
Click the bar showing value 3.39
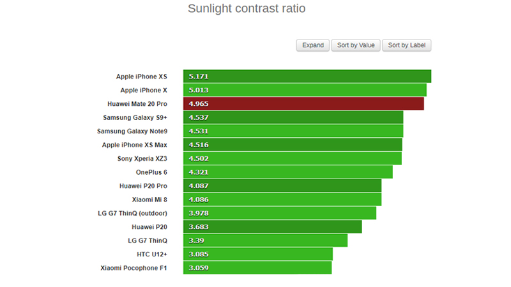pos(265,240)
